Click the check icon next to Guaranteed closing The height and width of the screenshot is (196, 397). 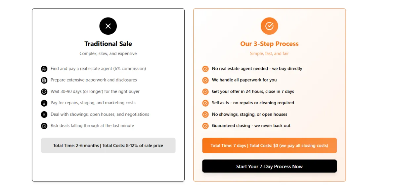(205, 126)
